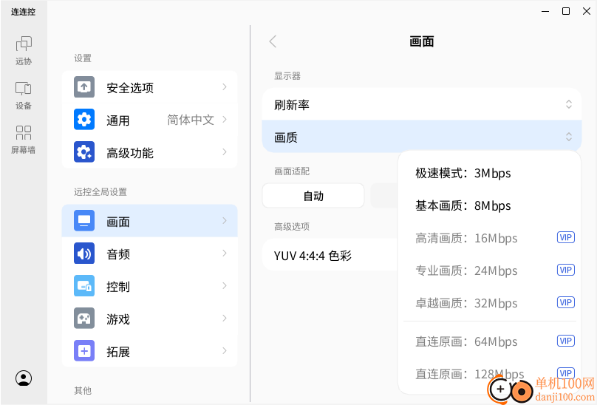Screen dimensions: 597x405
Task: Choose the 自动 screen fit button
Action: [x=313, y=196]
